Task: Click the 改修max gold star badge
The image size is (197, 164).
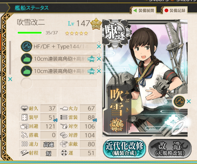Action: [x=96, y=24]
